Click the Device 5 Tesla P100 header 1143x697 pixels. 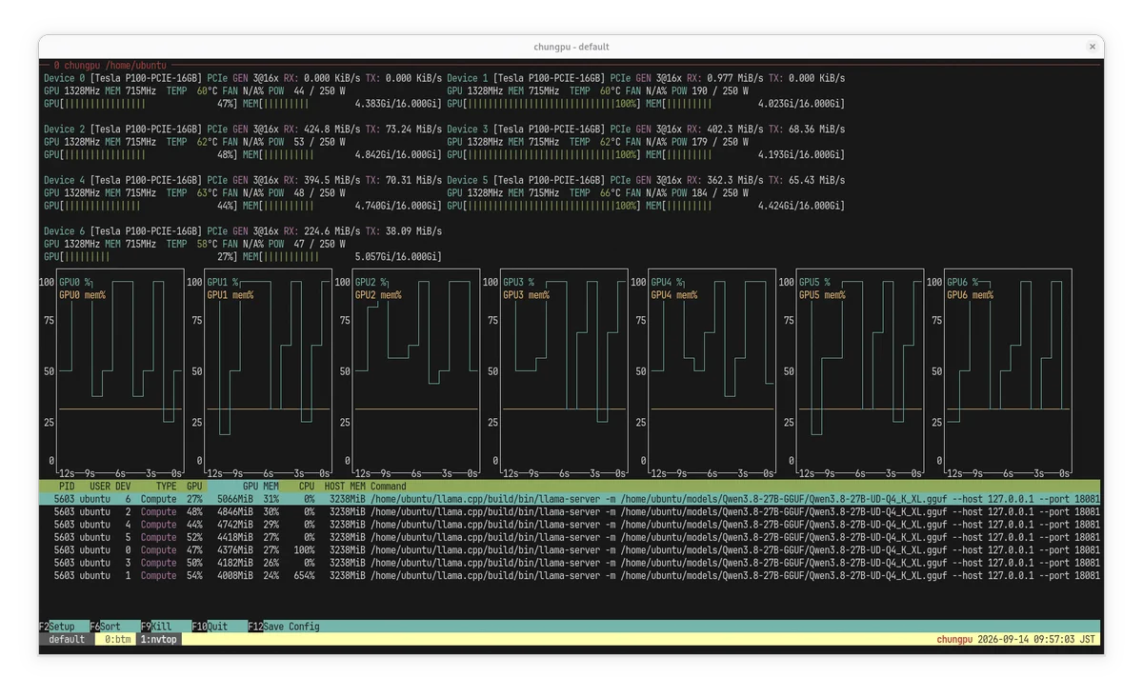tap(526, 180)
